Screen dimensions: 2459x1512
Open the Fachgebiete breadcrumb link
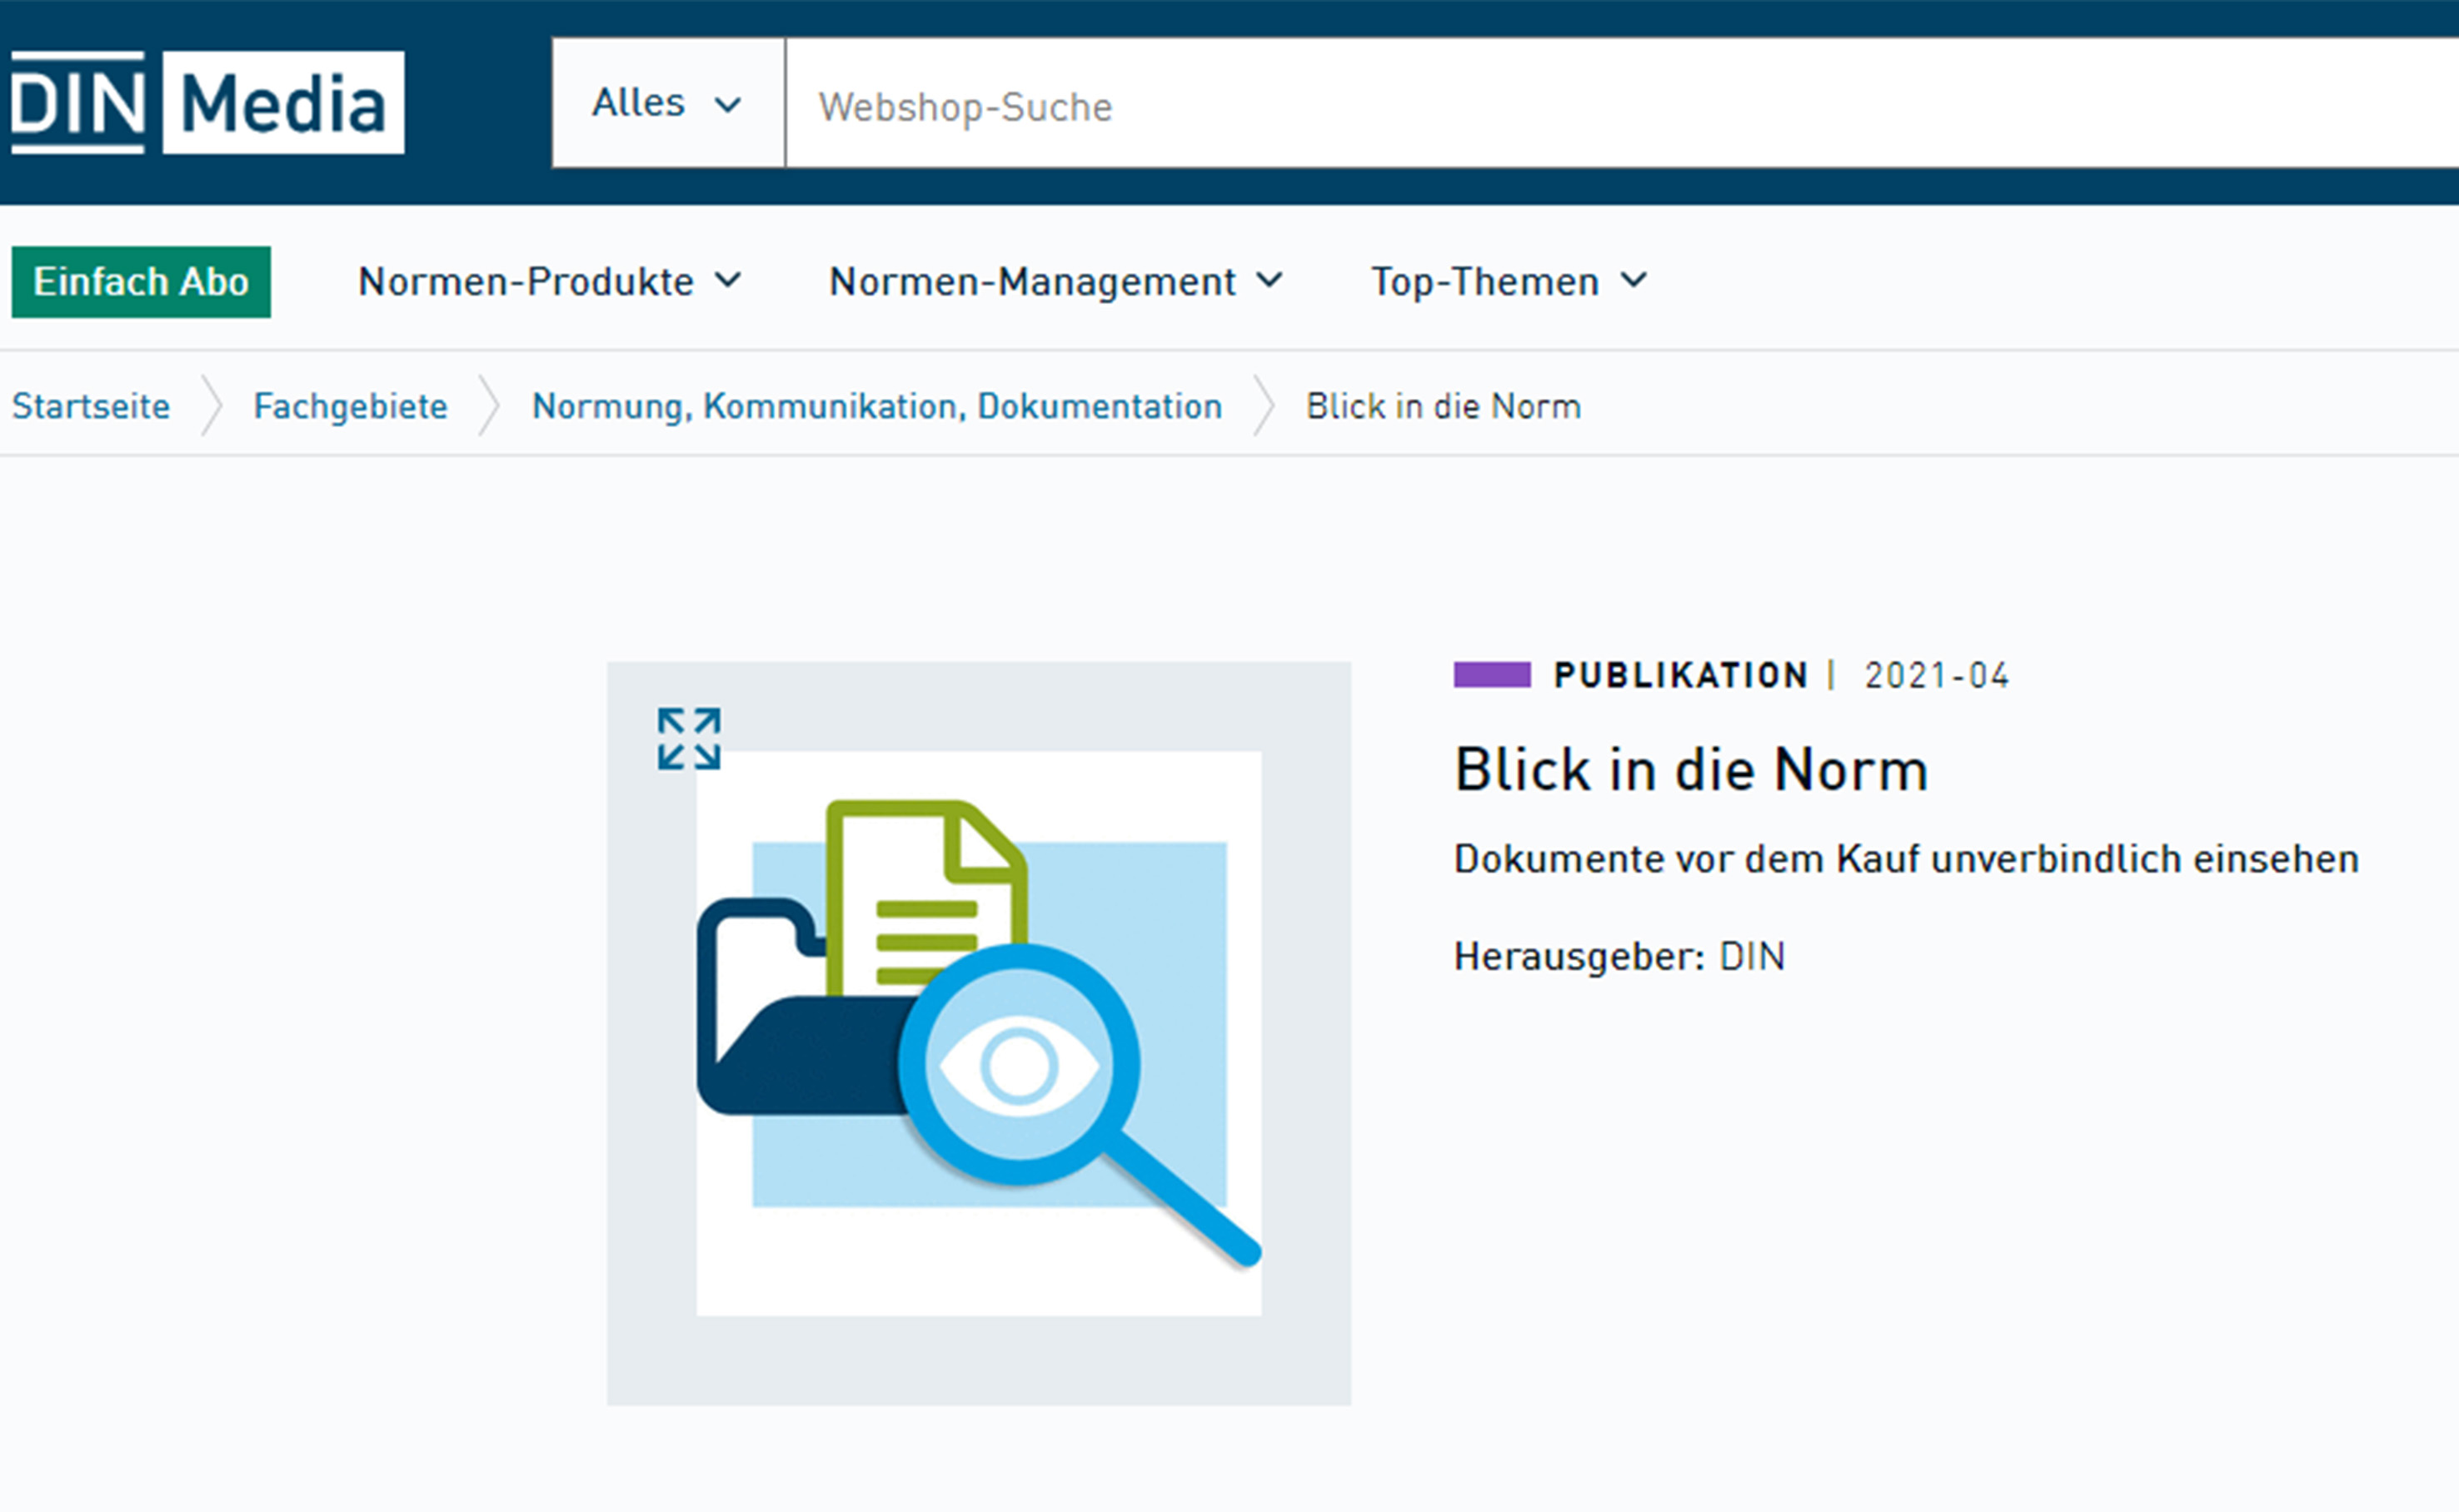(x=350, y=406)
